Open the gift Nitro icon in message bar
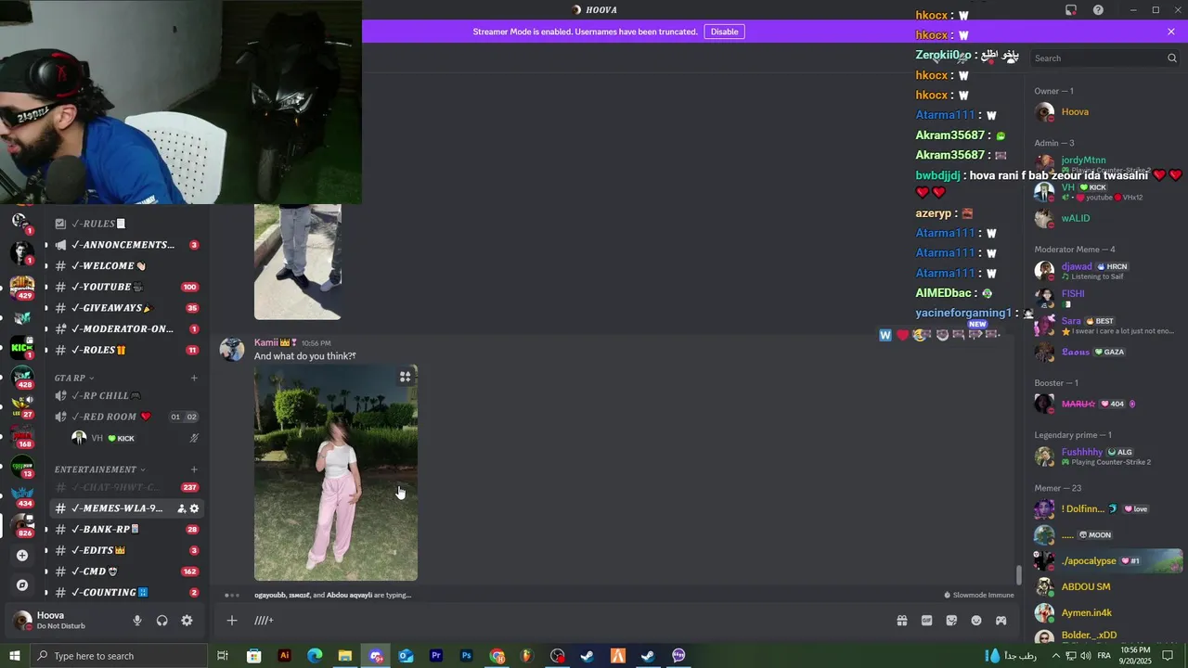 coord(901,621)
